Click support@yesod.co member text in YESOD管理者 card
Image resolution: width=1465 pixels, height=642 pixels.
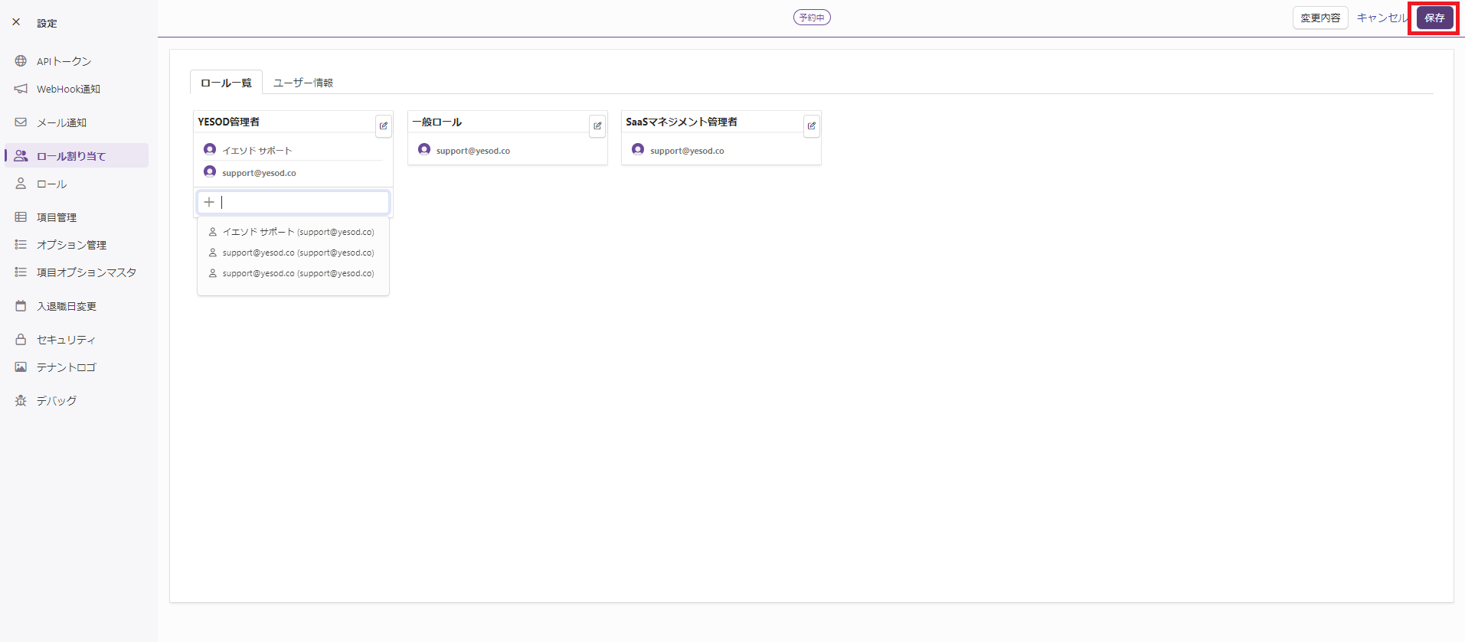(259, 173)
